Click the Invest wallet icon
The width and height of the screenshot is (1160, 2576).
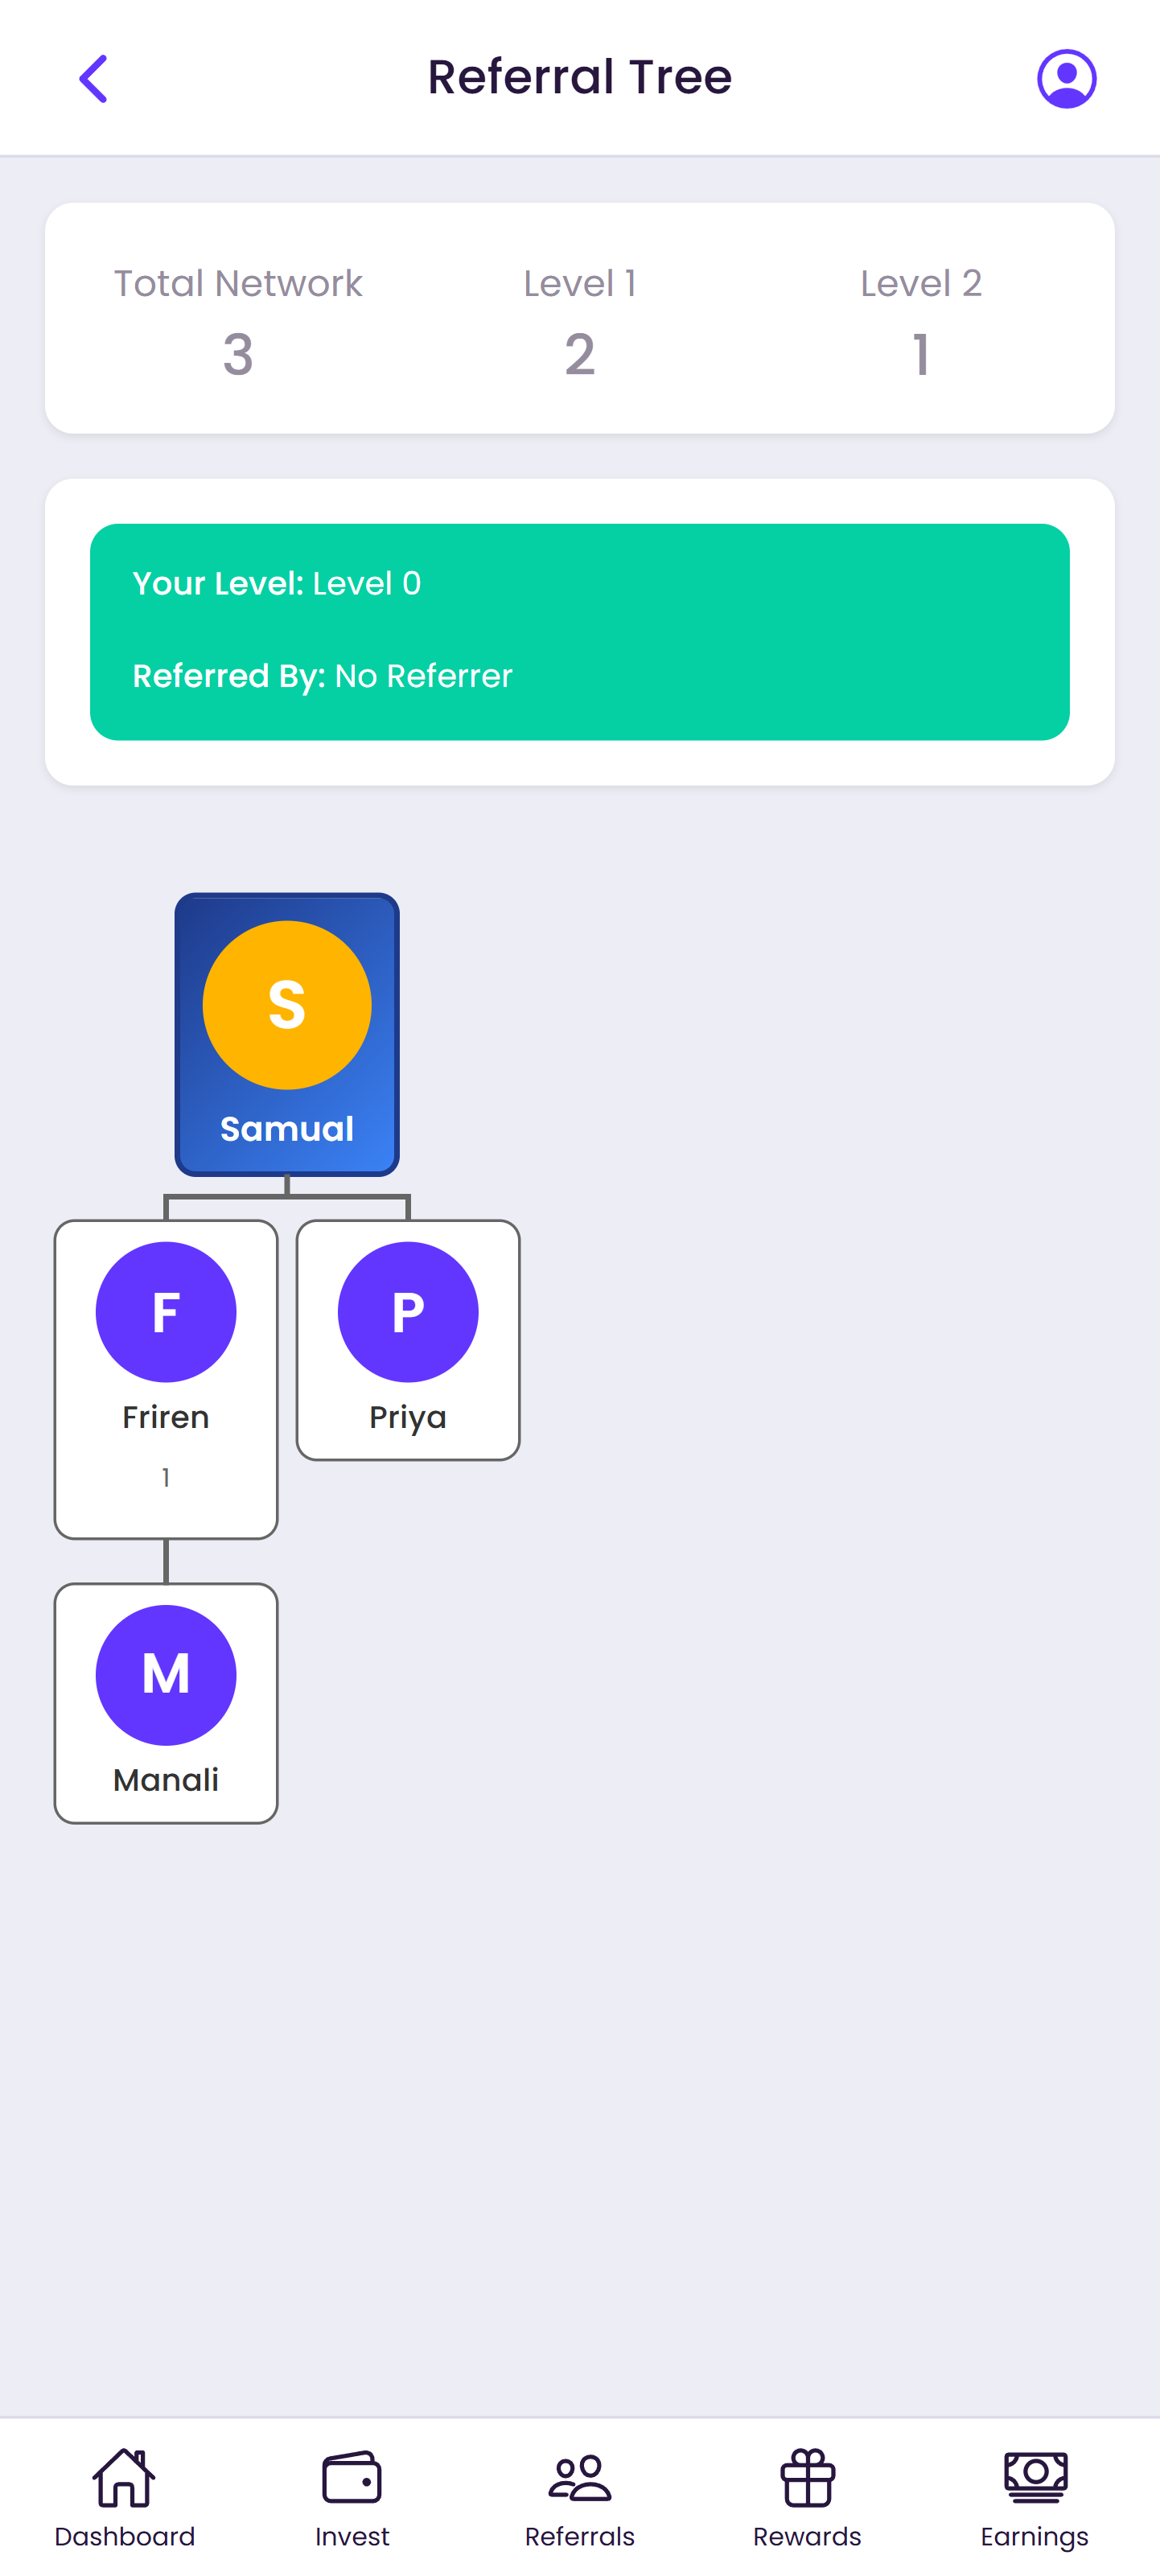(352, 2478)
